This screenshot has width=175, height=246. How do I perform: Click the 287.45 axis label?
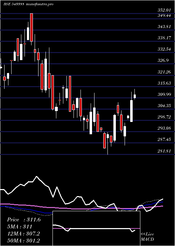(x=164, y=140)
